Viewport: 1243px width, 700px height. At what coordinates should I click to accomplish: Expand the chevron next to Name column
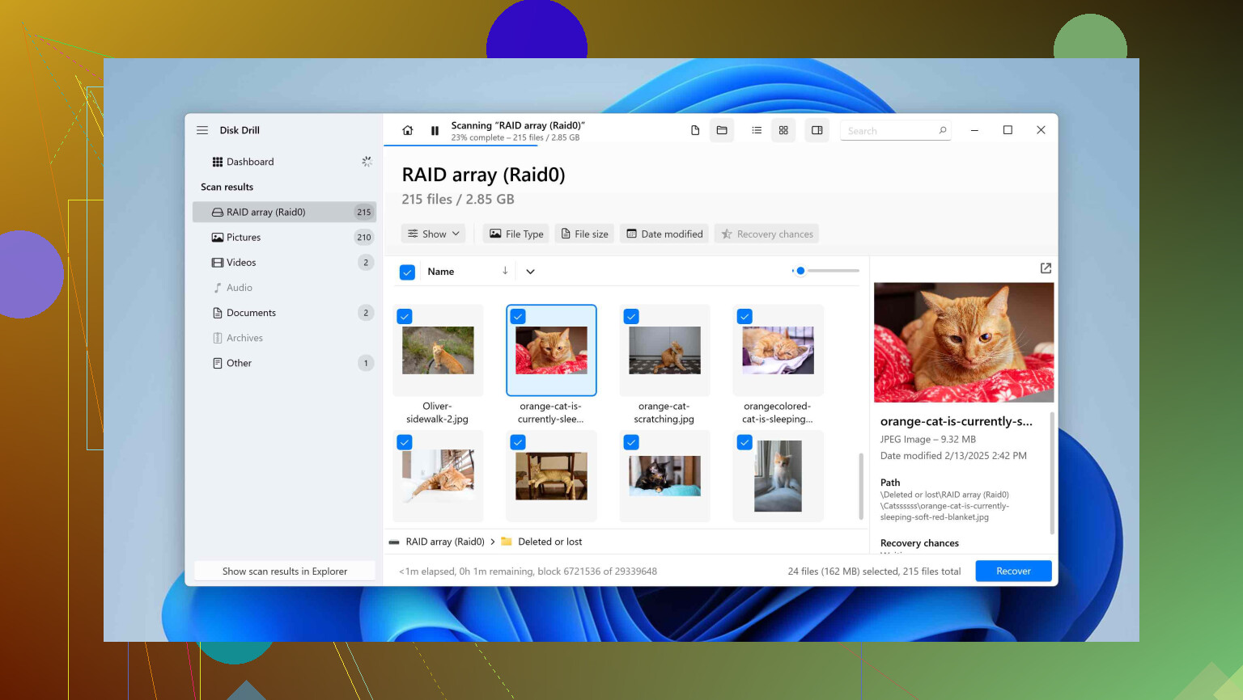[x=530, y=272]
